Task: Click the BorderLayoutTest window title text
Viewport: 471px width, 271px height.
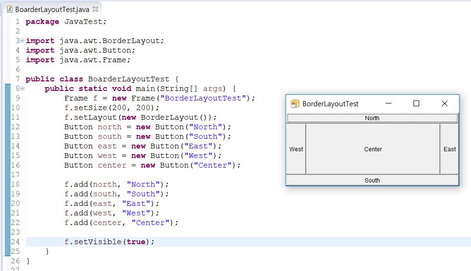Action: point(330,104)
